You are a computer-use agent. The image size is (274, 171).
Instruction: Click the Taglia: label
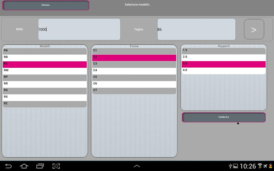139,29
